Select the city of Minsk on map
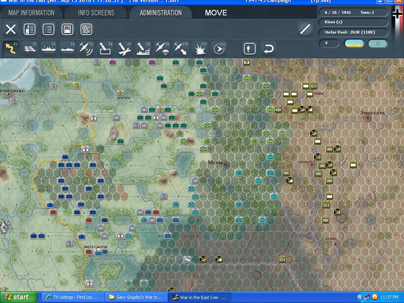Image resolution: width=404 pixels, height=303 pixels. click(225, 164)
